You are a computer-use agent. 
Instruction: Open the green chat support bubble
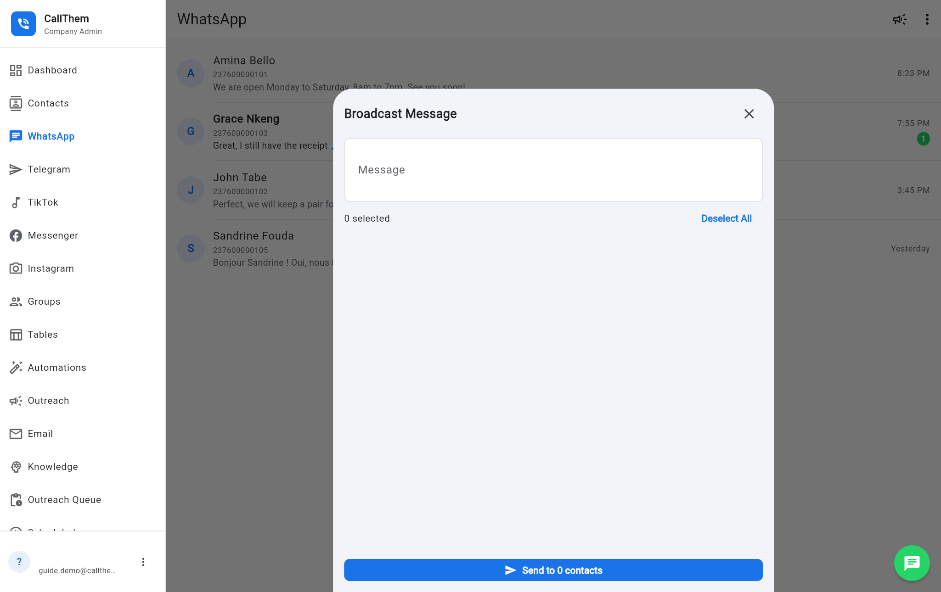click(912, 563)
